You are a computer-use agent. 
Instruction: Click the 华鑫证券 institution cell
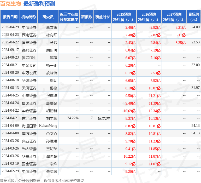pos(29,111)
